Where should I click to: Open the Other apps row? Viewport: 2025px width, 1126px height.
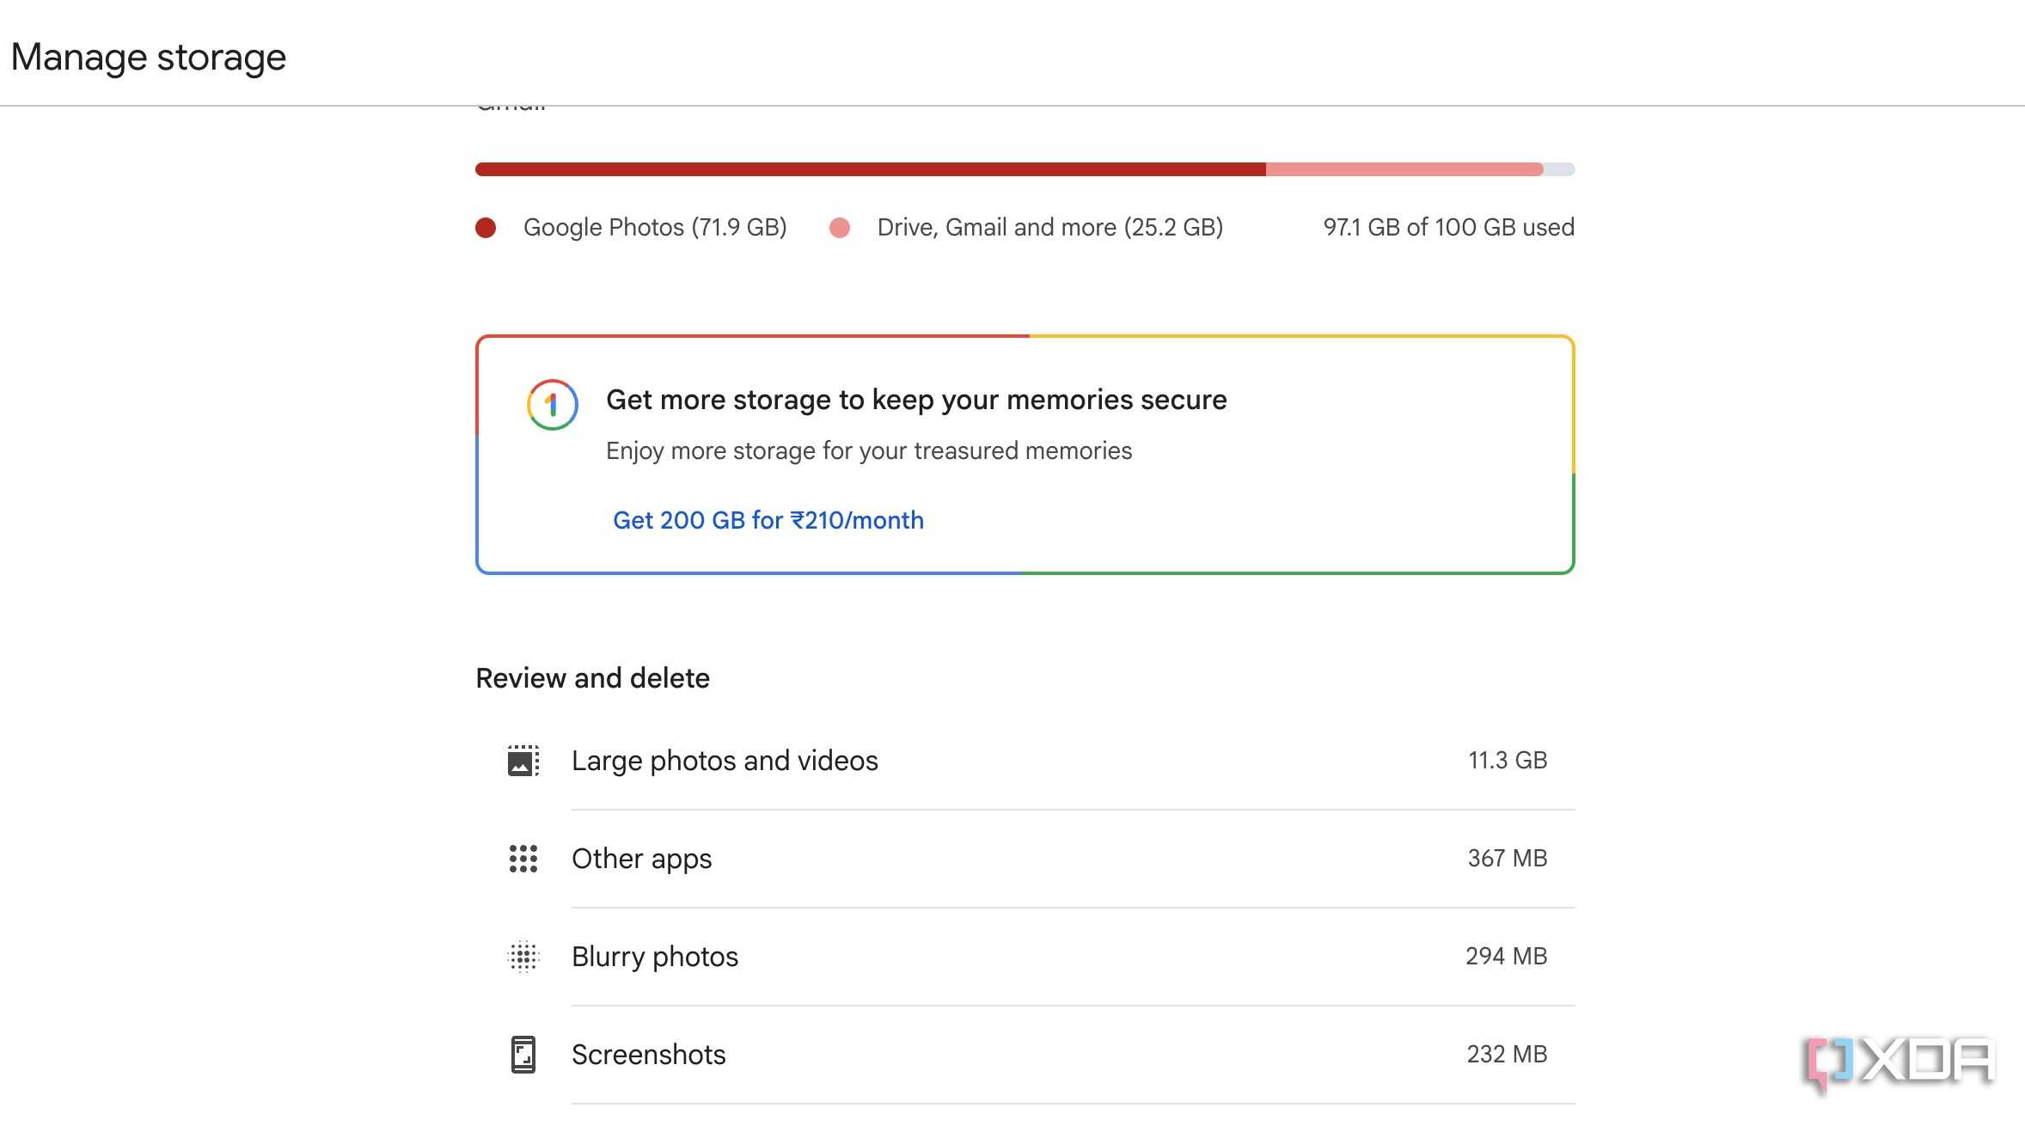[1025, 859]
